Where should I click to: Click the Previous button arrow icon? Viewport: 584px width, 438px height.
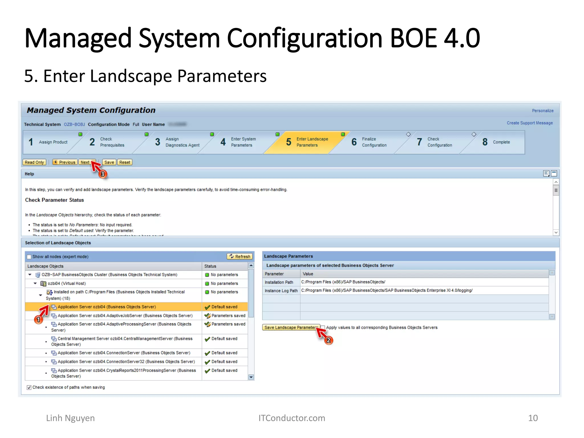coord(56,162)
